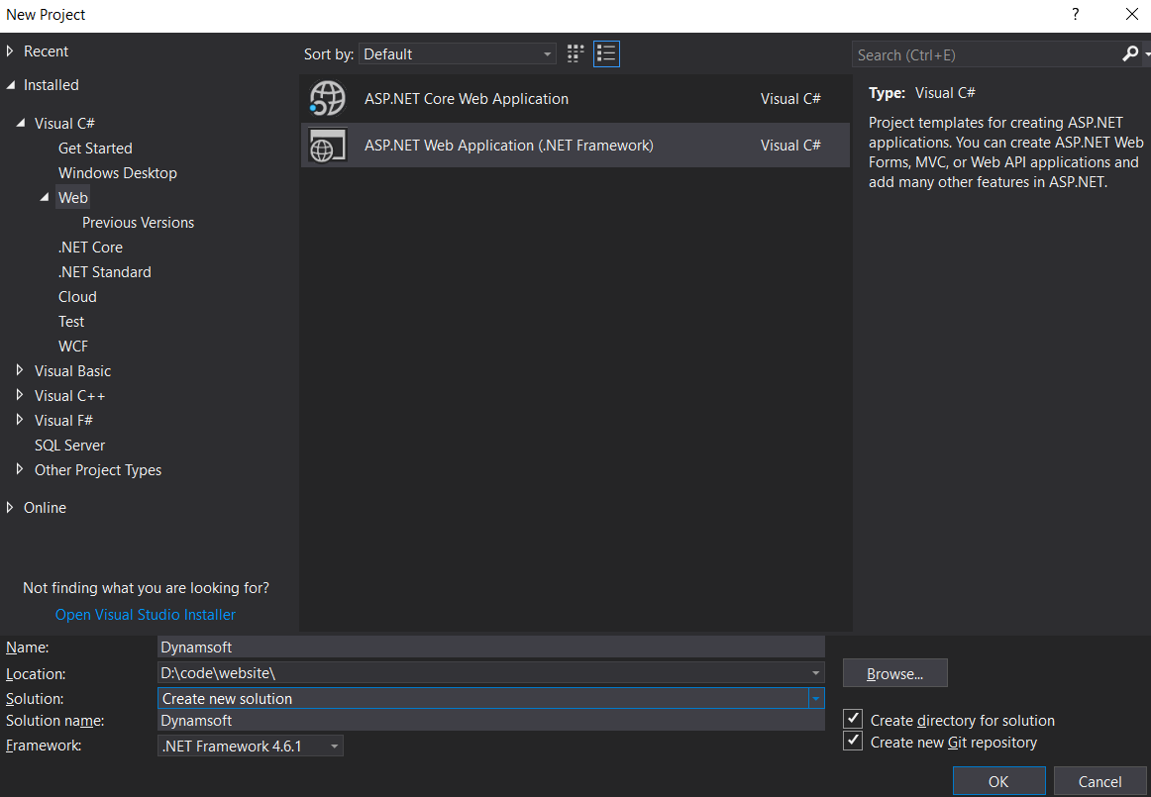Select the Windows Desktop category
Screen dimensions: 1151x797
(x=117, y=172)
